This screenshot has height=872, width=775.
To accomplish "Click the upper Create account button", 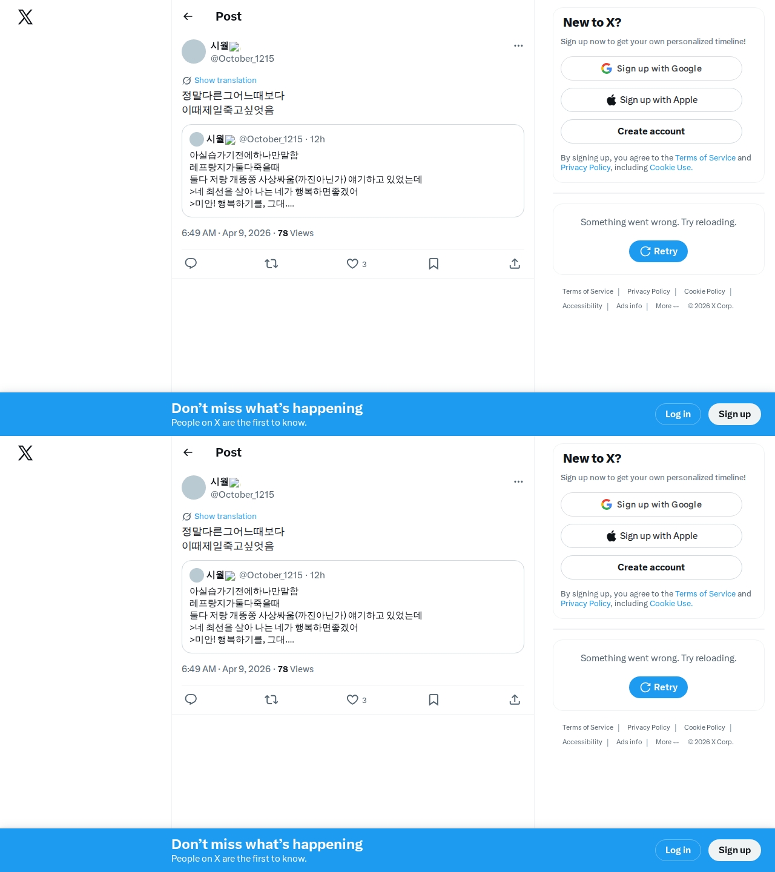I will pyautogui.click(x=651, y=131).
